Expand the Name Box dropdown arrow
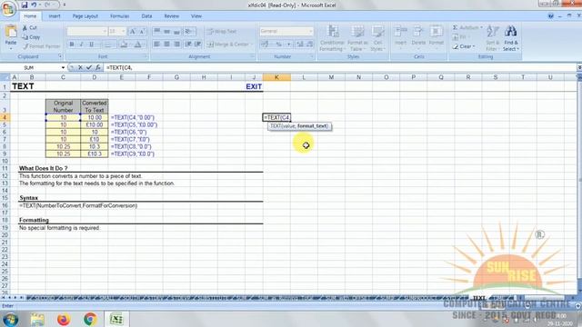The width and height of the screenshot is (582, 327). 63,67
